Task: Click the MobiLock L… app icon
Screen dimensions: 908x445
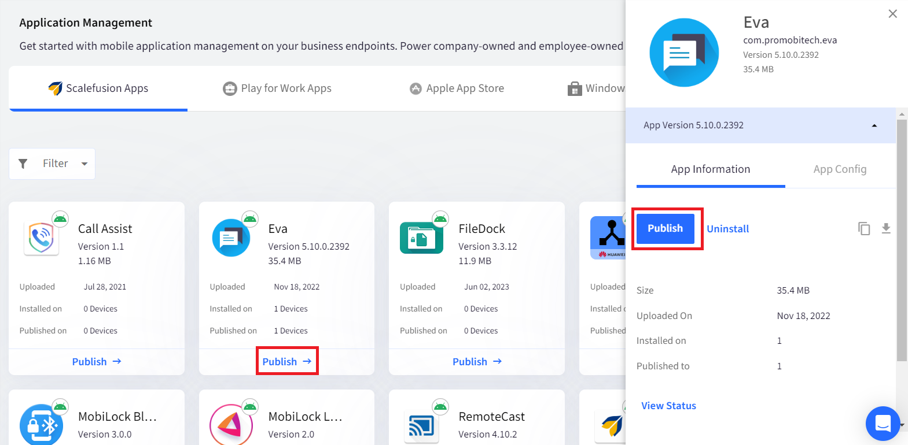Action: point(231,425)
